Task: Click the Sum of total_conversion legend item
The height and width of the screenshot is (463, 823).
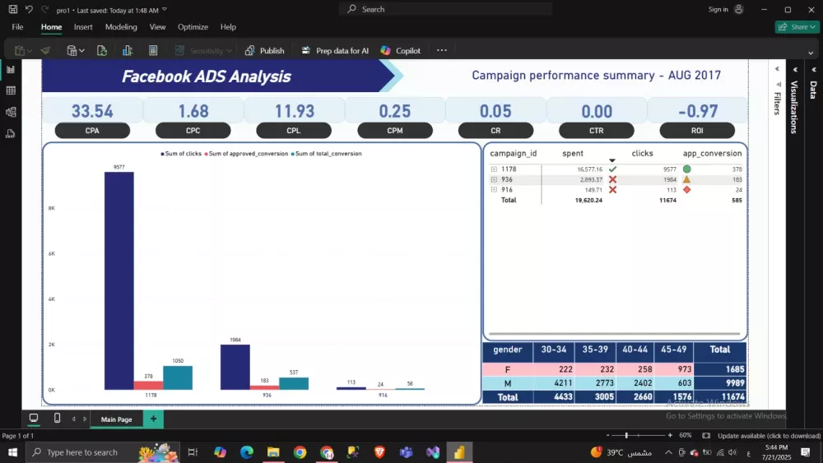Action: point(327,154)
